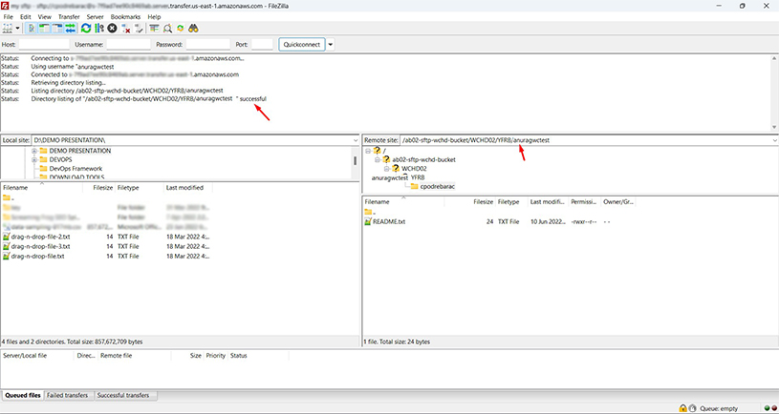Select WCHD02 folder in remote tree
Image resolution: width=779 pixels, height=414 pixels.
[414, 169]
